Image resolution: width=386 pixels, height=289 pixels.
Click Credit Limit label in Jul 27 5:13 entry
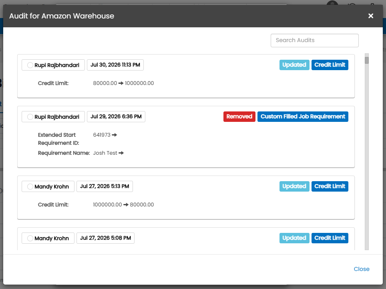pos(53,205)
